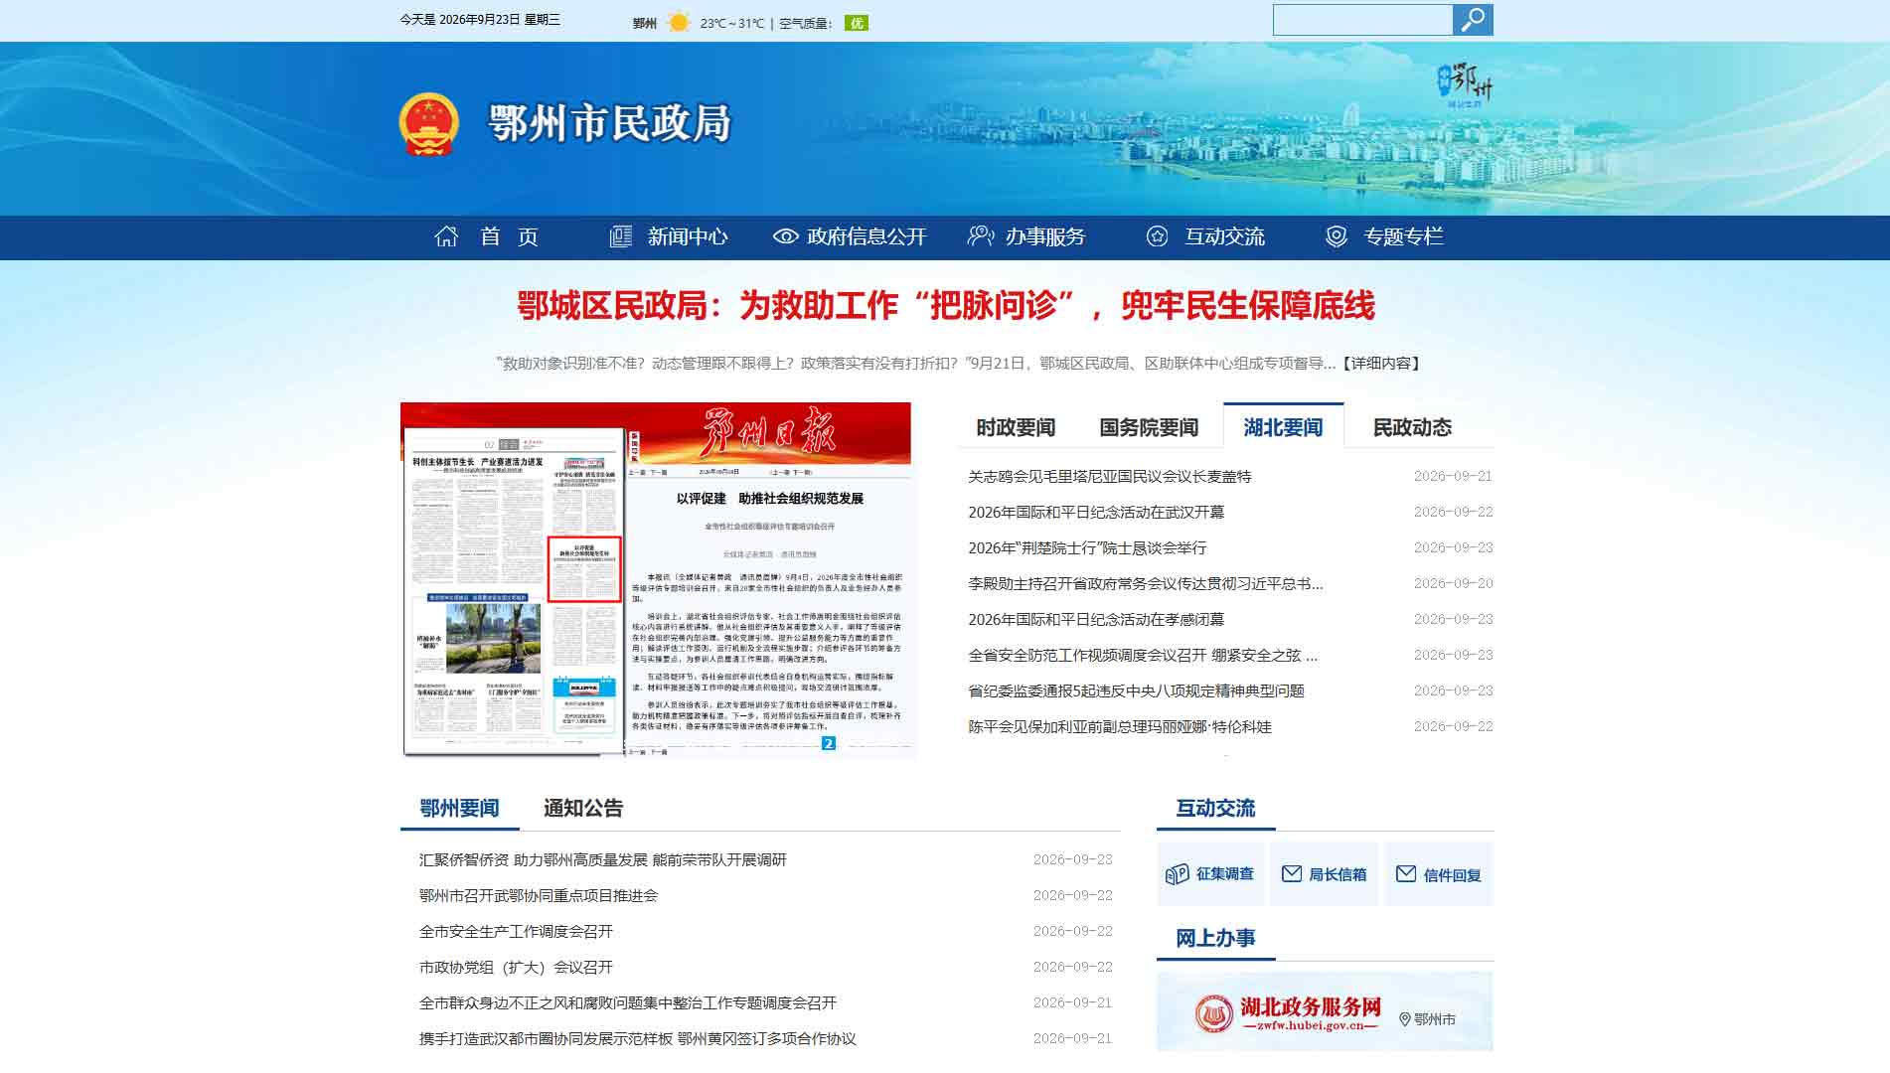The image size is (1890, 1073).
Task: Open the 湖北政务服务网 banner
Action: [1325, 1011]
